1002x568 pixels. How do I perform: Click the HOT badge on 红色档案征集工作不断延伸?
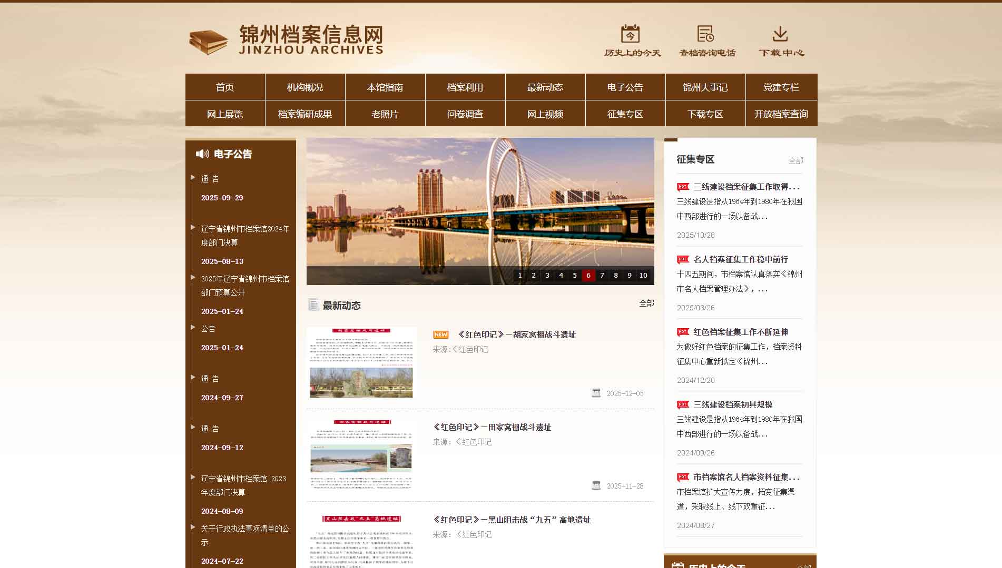tap(683, 332)
